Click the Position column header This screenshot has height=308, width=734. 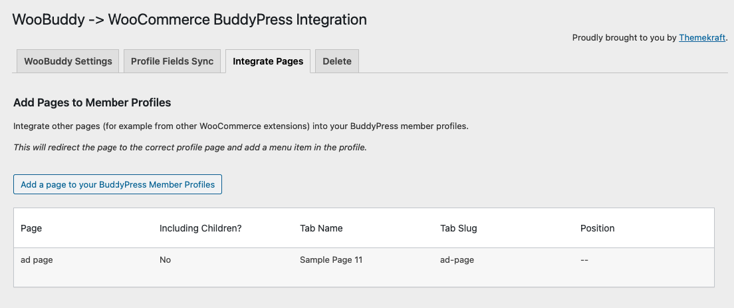click(597, 228)
